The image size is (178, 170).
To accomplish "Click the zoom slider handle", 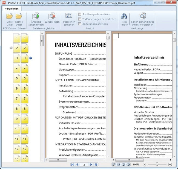I will (x=157, y=165).
